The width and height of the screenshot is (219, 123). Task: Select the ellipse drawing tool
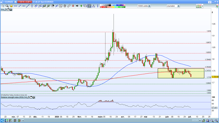coord(85,6)
